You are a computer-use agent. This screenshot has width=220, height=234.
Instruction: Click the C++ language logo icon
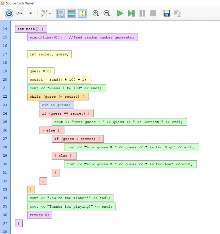pyautogui.click(x=9, y=13)
